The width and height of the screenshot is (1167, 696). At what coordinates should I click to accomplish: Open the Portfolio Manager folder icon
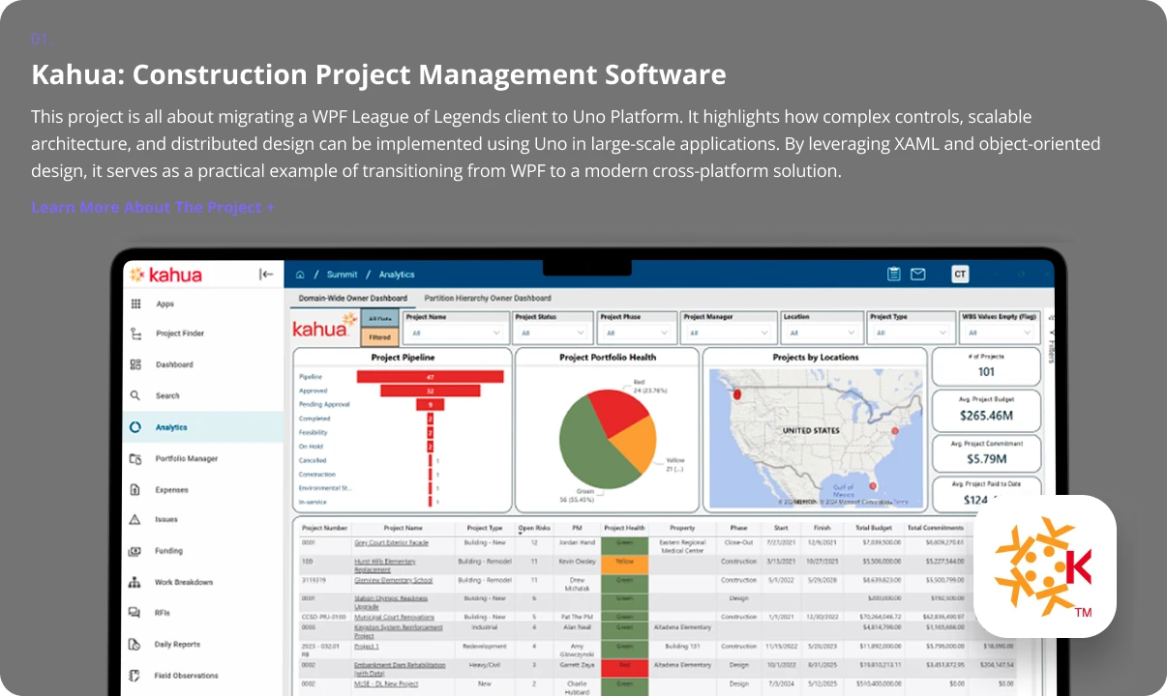click(x=135, y=458)
